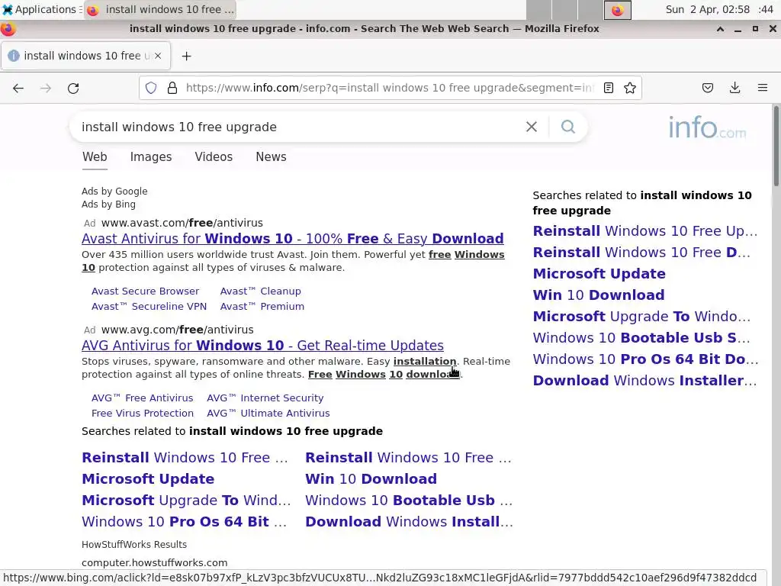This screenshot has width=781, height=586.
Task: Open Free Virus Protection sublink
Action: click(143, 414)
